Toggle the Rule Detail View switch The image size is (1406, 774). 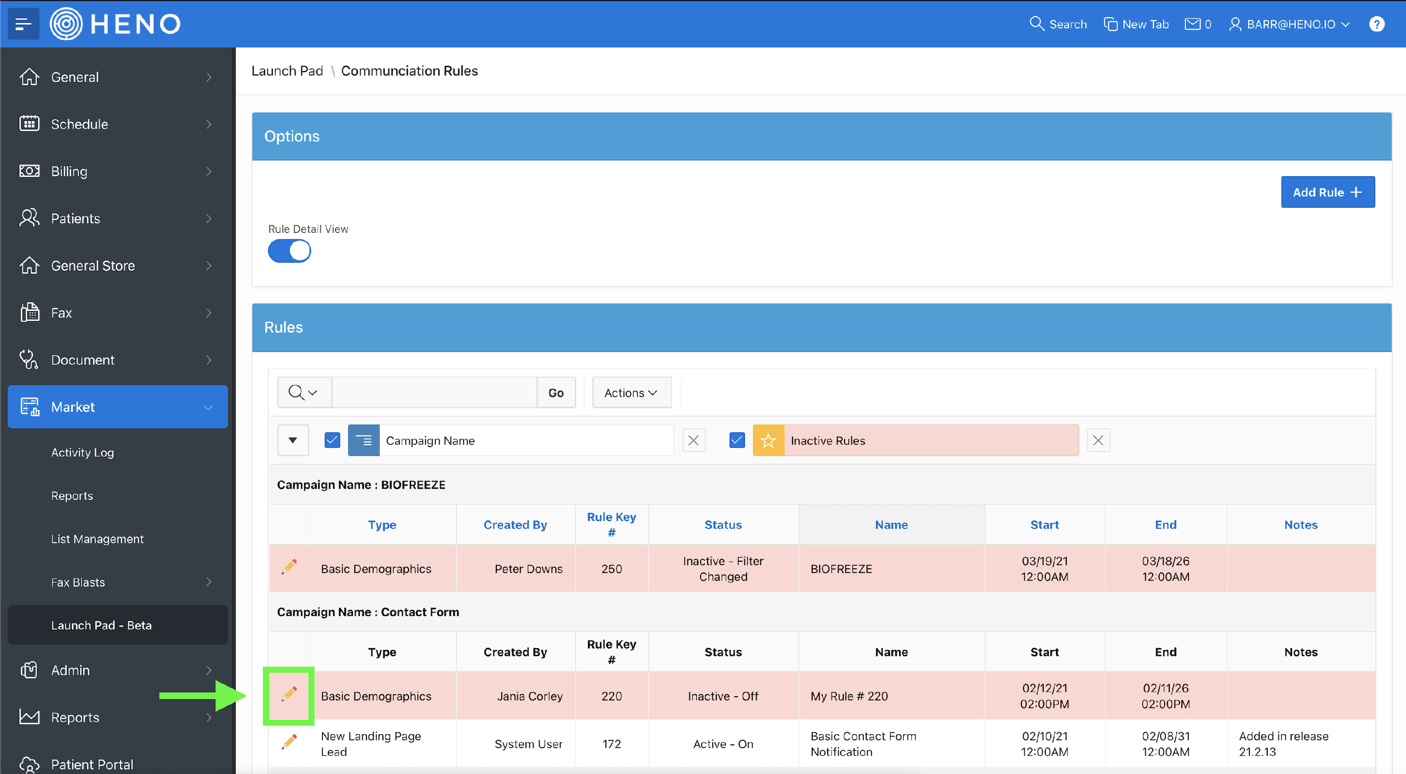pos(289,252)
